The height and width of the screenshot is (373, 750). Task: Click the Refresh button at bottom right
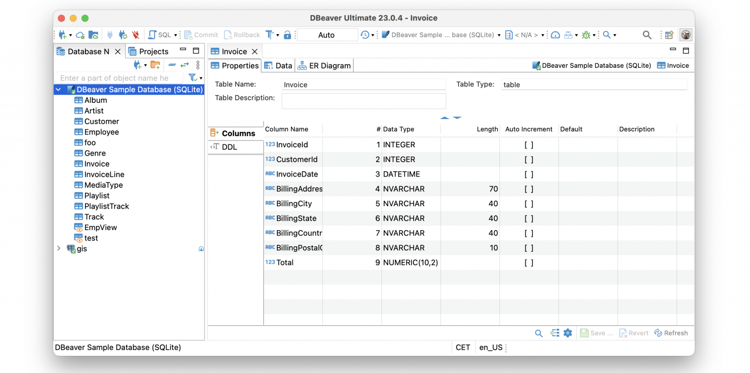click(671, 333)
